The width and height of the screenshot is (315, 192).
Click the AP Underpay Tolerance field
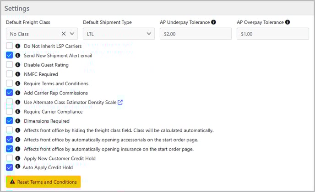(196, 34)
